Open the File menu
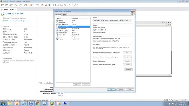Viewport: 189px width, 106px height. [2, 5]
